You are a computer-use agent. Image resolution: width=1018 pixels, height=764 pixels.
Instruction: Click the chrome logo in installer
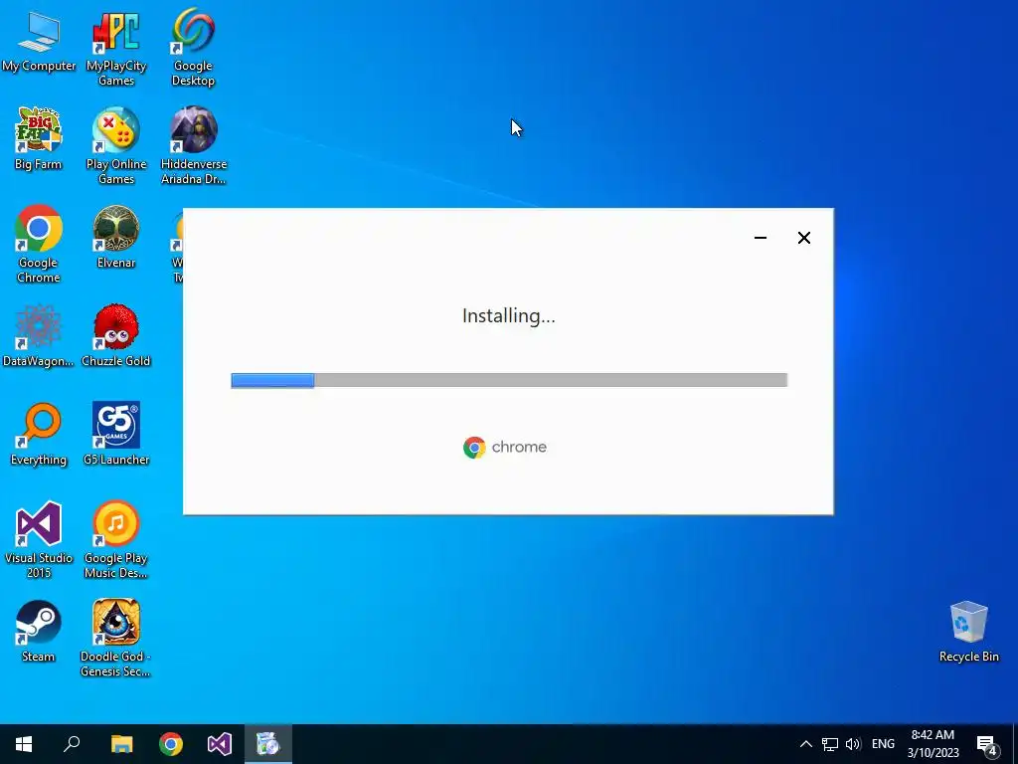[x=505, y=447]
